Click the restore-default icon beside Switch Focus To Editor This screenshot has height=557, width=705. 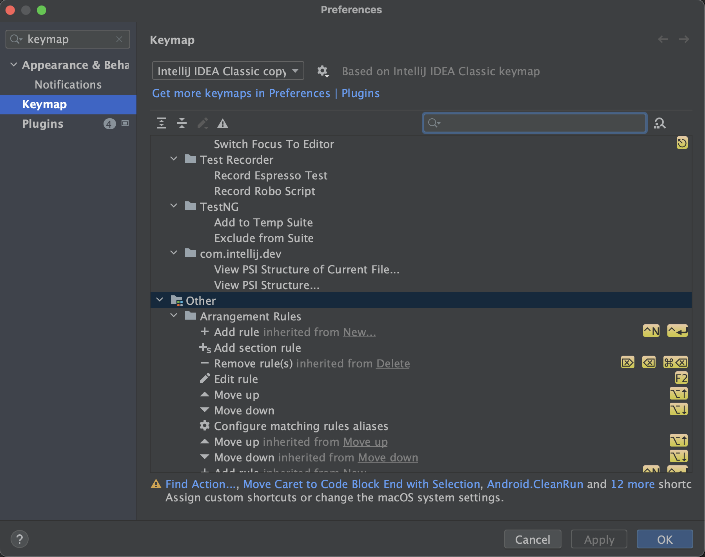682,143
